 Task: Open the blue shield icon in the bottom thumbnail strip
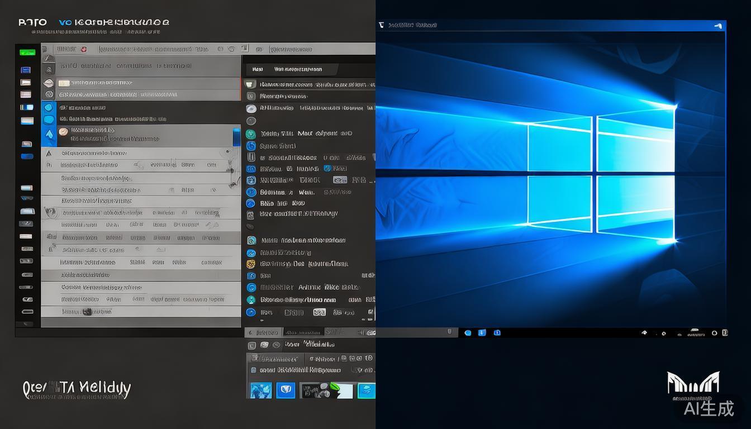pyautogui.click(x=286, y=390)
